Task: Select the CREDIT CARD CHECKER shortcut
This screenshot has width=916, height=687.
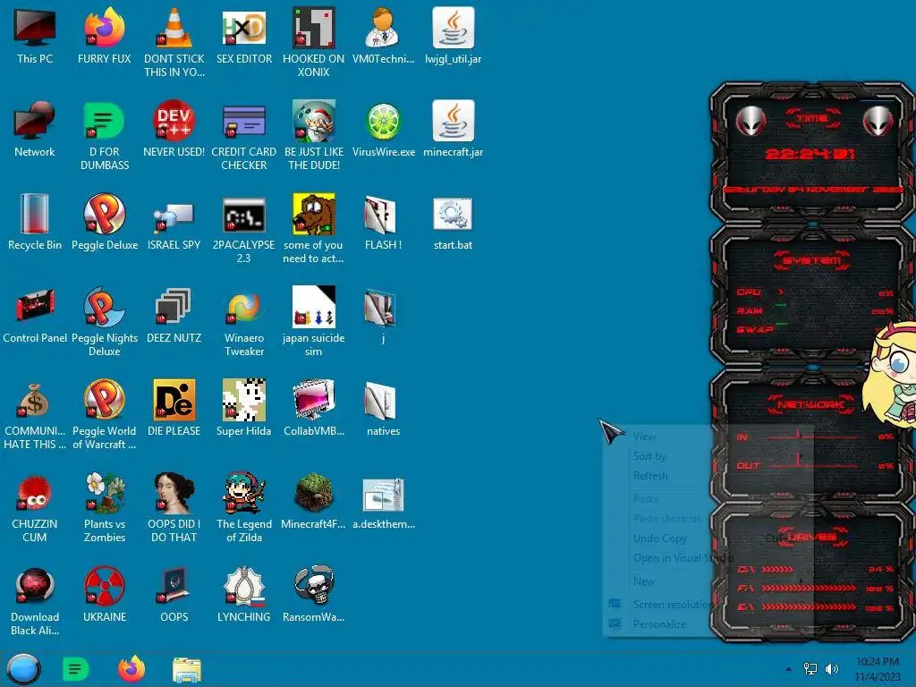Action: (243, 136)
